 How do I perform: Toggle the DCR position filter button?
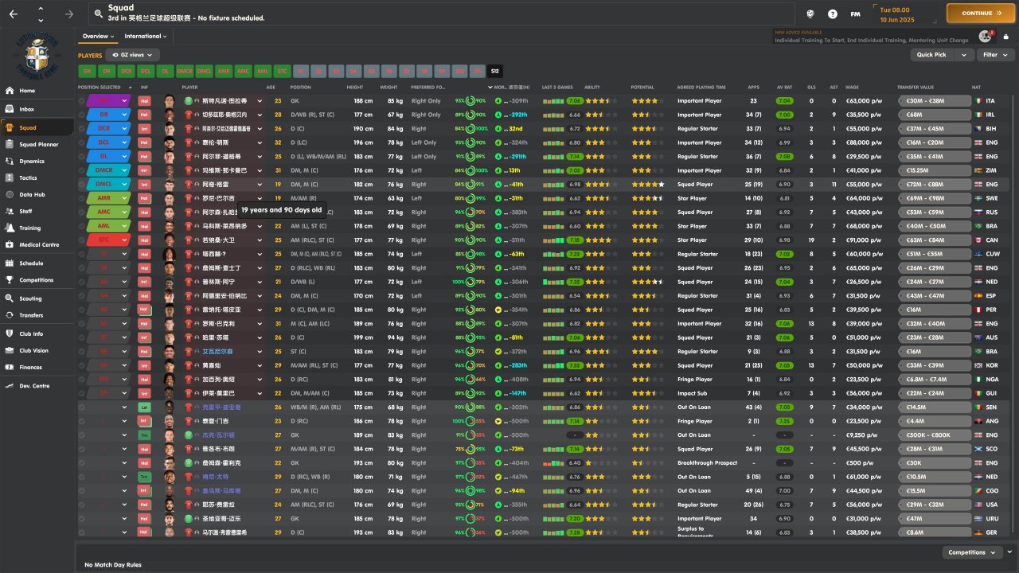[x=126, y=71]
